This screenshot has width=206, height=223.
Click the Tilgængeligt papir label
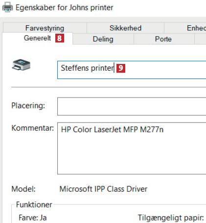tap(171, 218)
